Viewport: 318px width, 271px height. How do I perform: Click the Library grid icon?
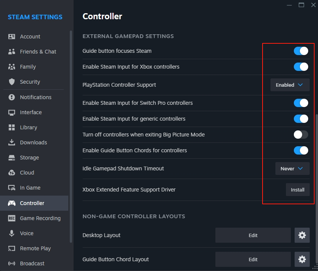click(12, 127)
